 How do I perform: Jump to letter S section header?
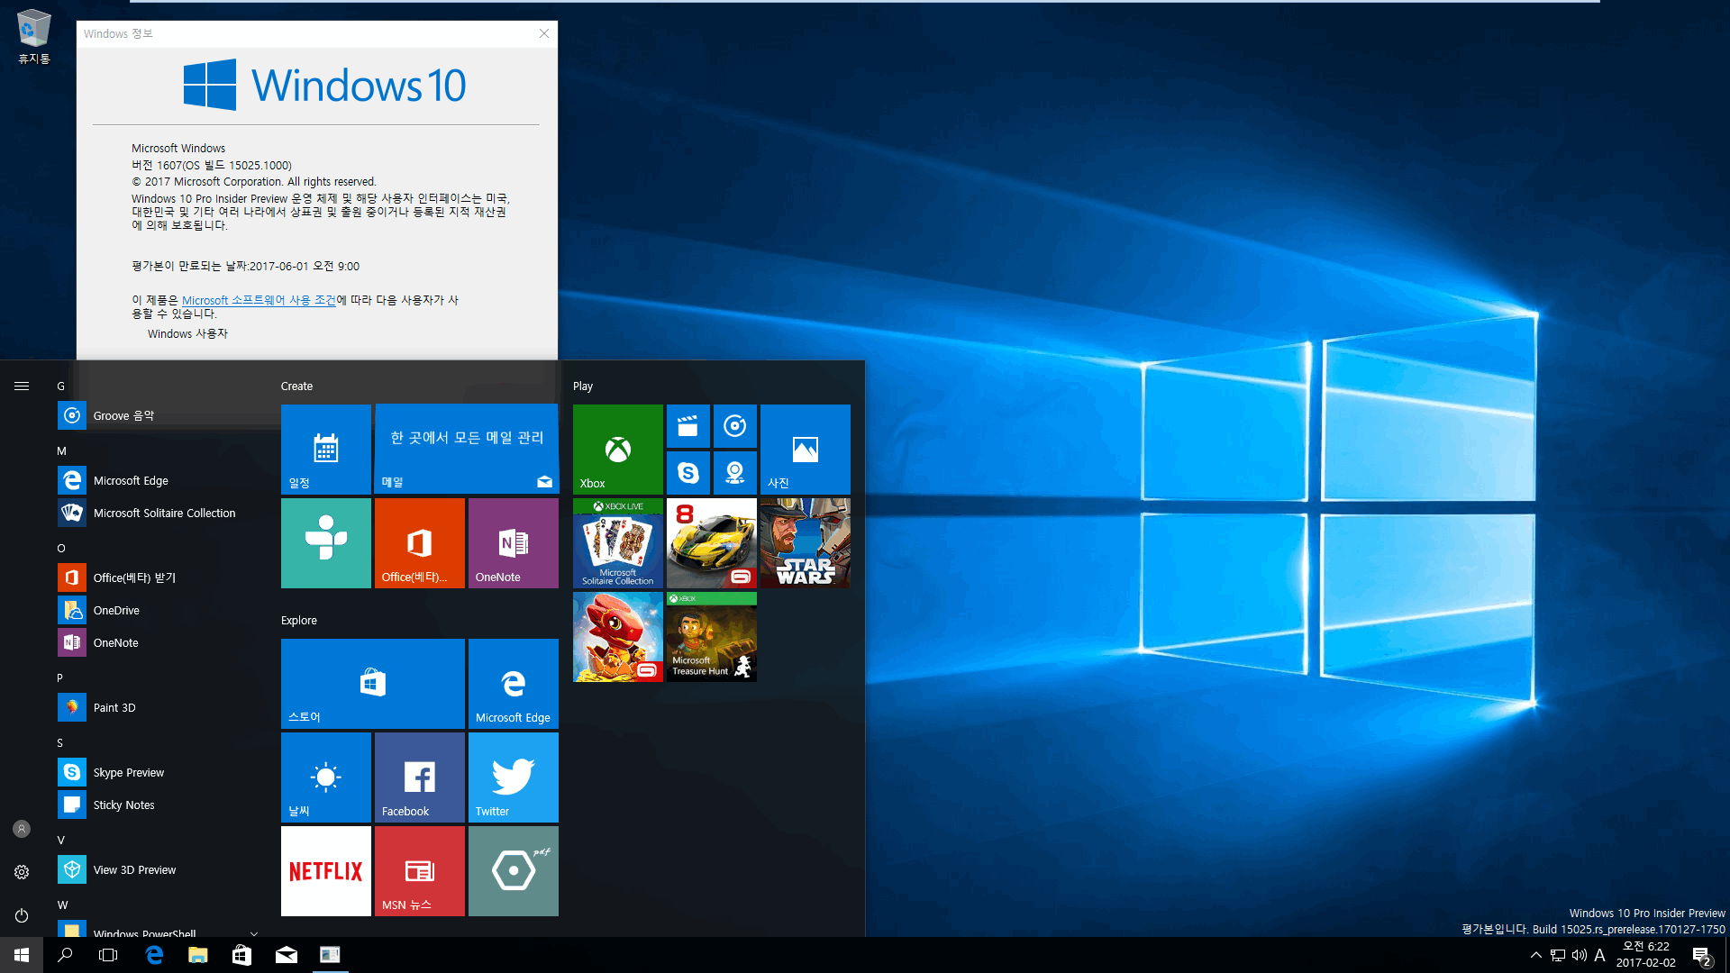pyautogui.click(x=60, y=743)
